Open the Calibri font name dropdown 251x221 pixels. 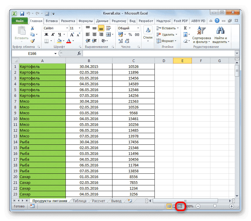[67, 28]
